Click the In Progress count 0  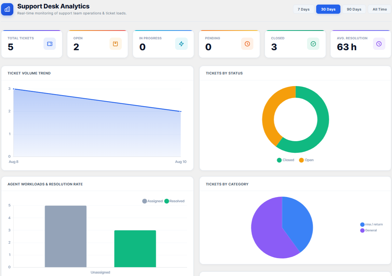(142, 47)
